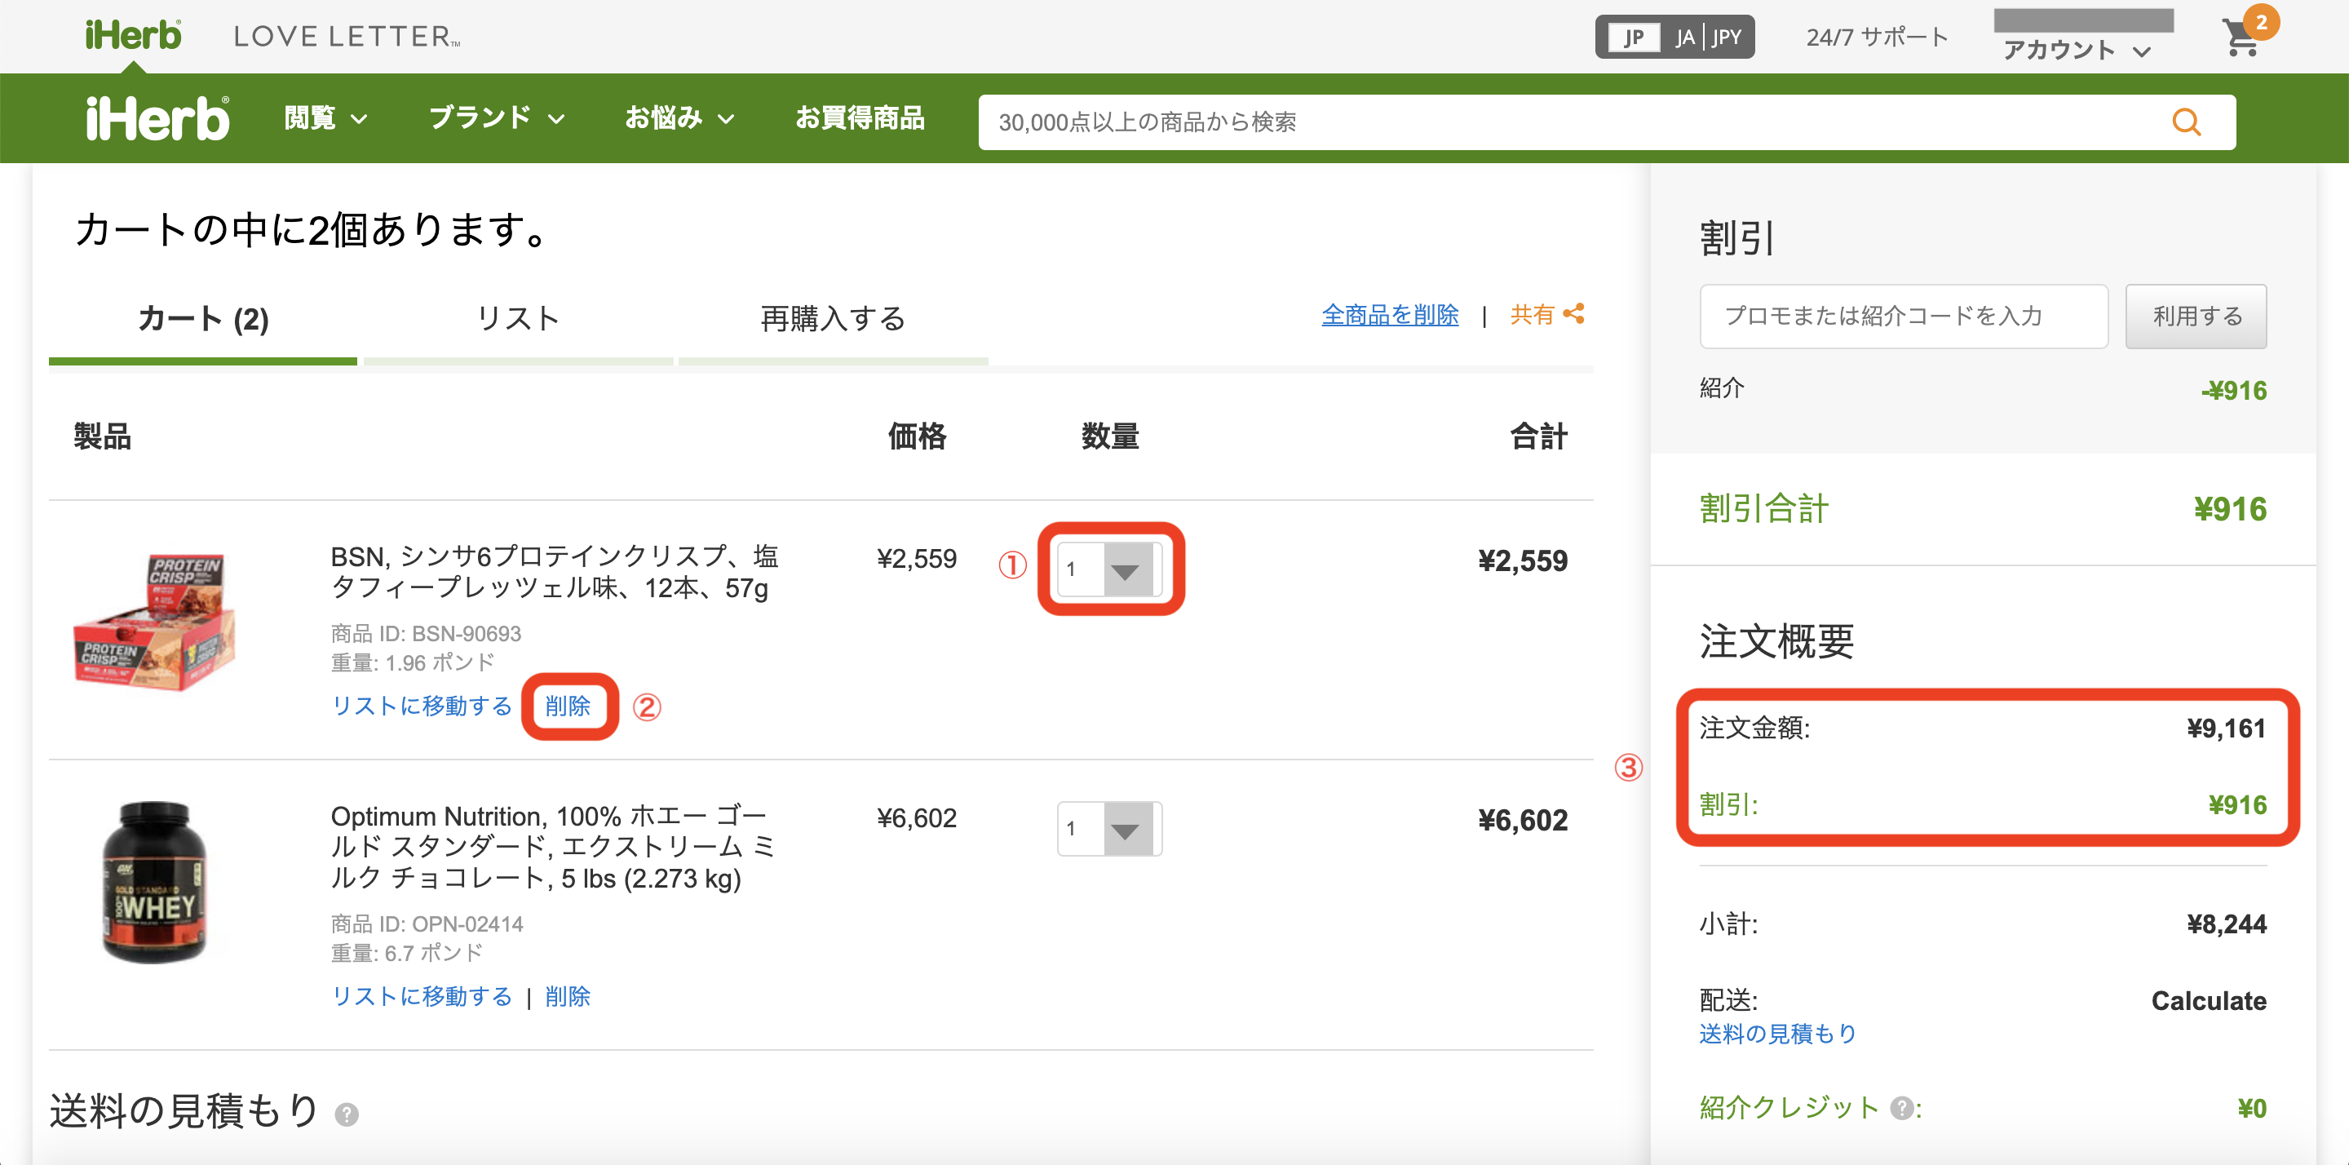Click the 利用する button
Screen dimensions: 2349x1165
click(x=2196, y=317)
